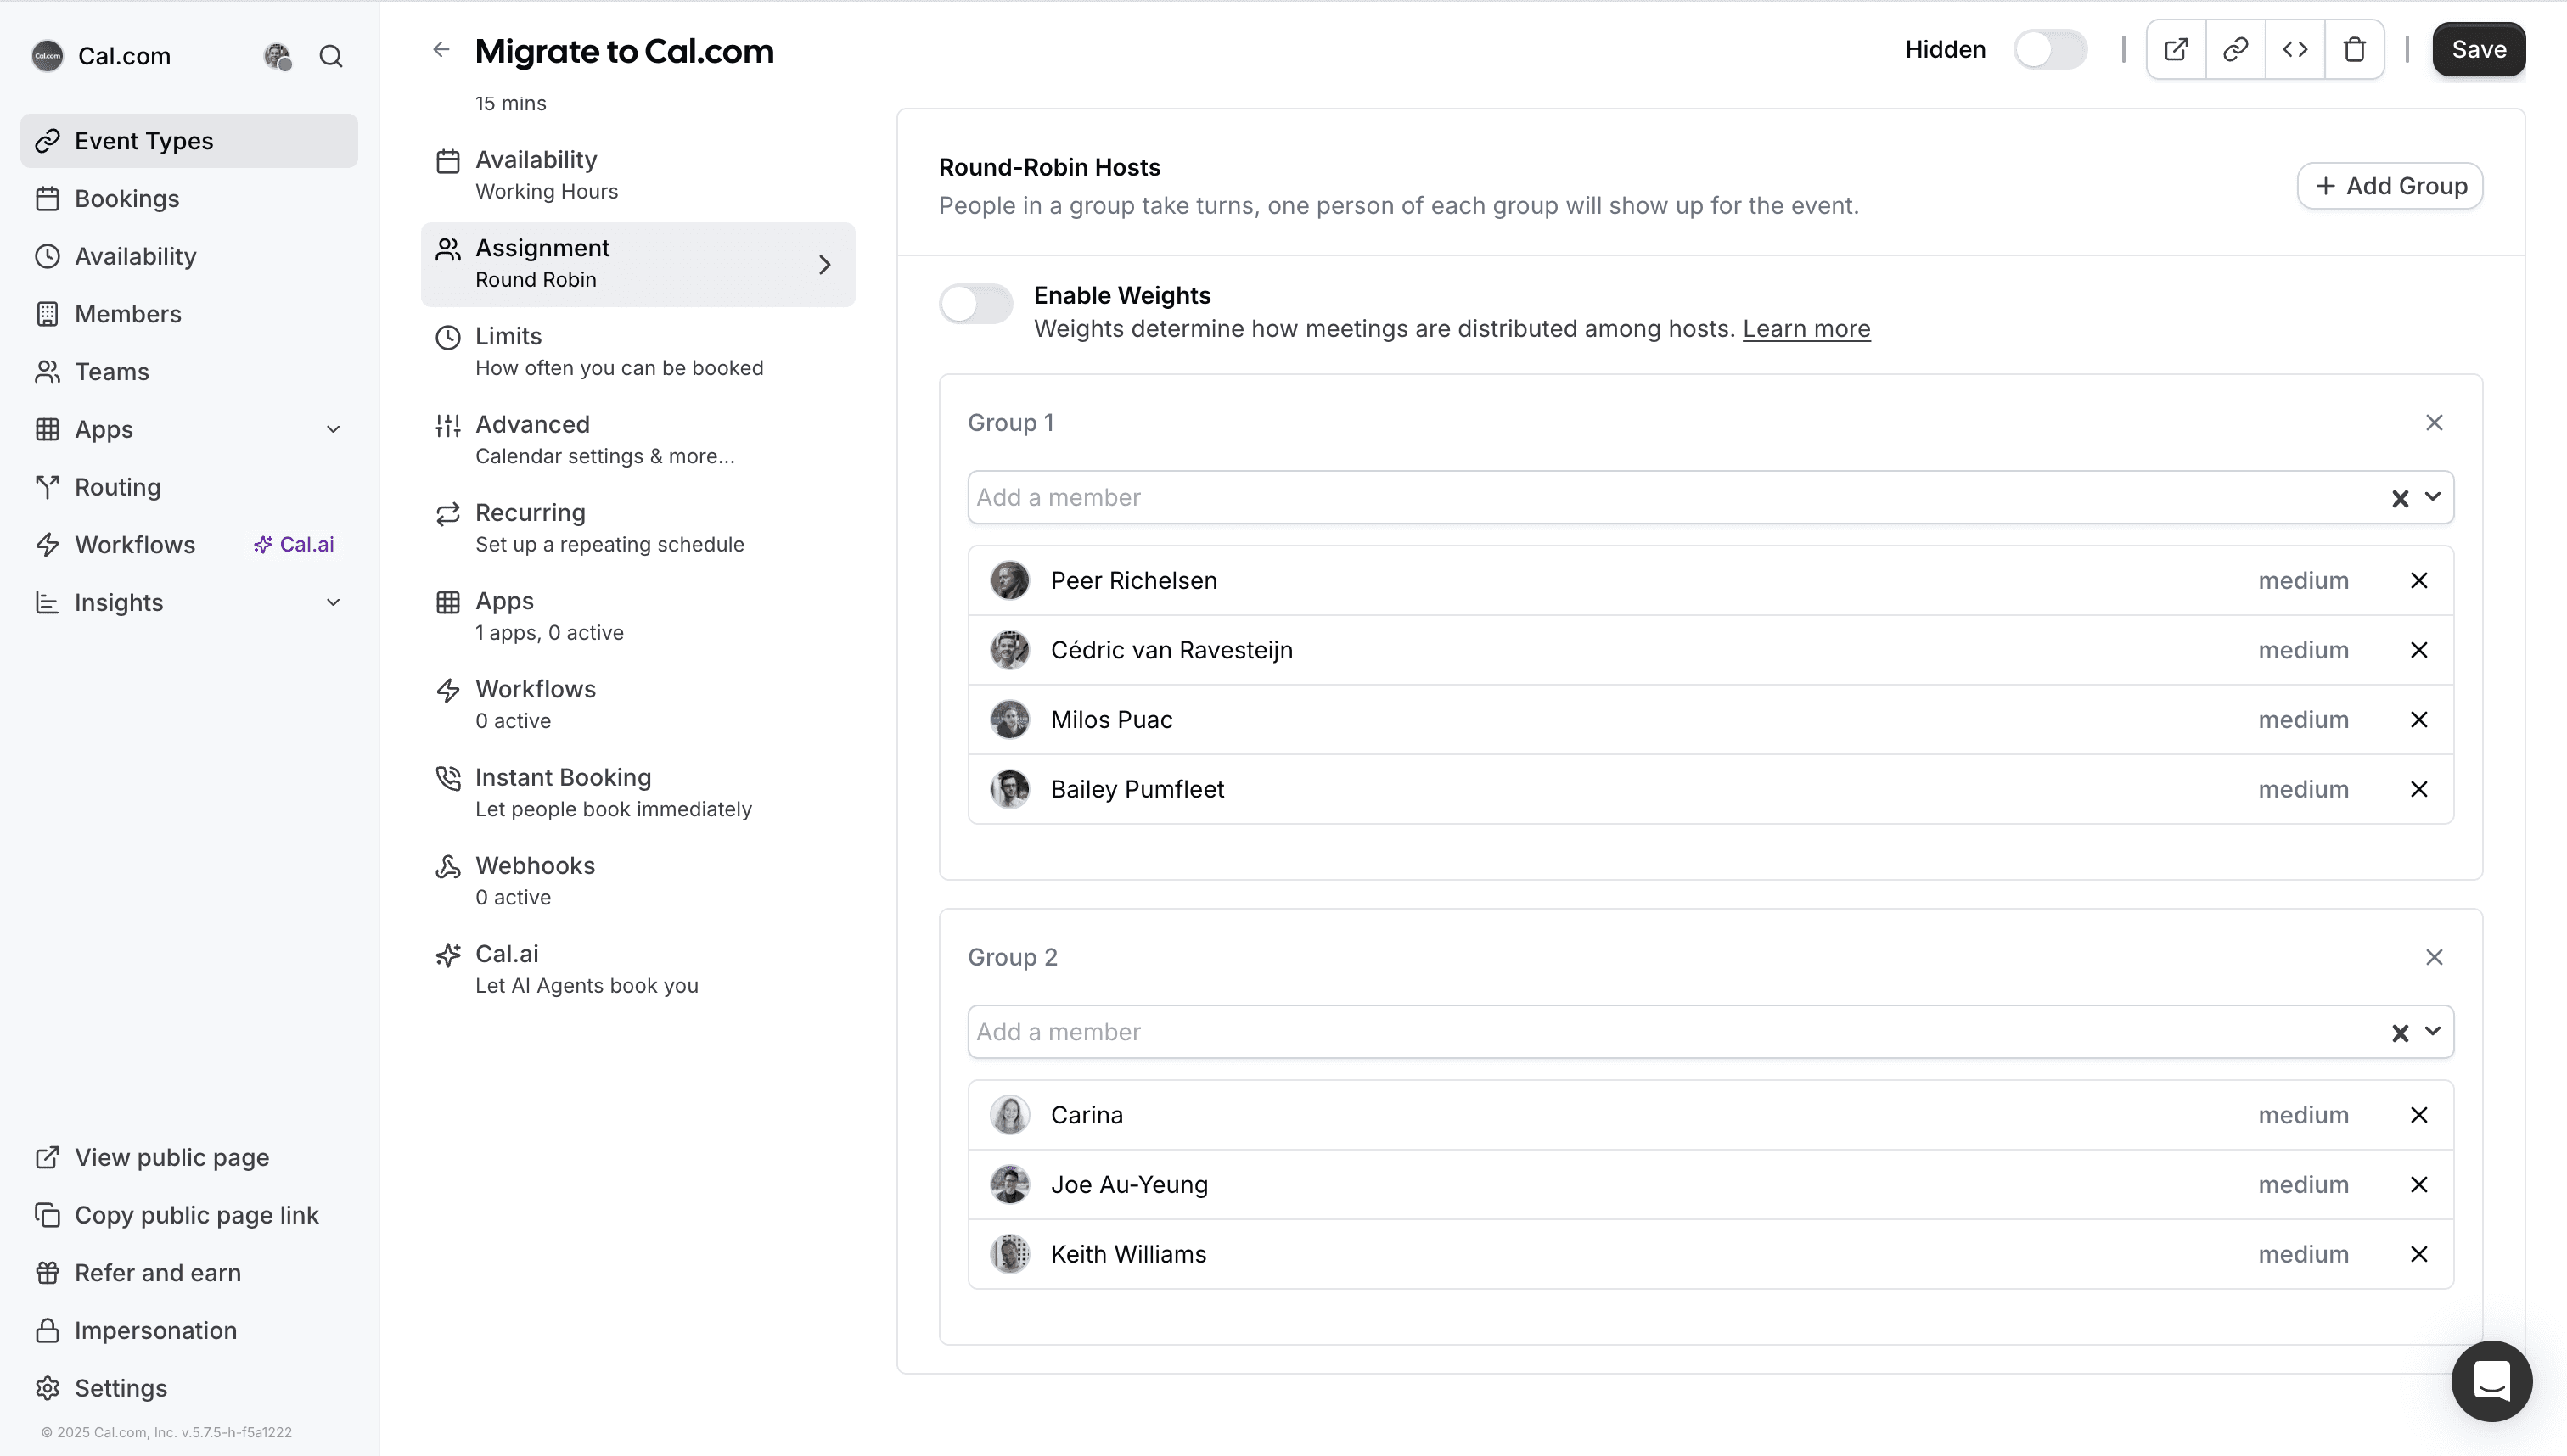Switch to Availability Working Hours tab
The width and height of the screenshot is (2567, 1456).
pos(638,175)
